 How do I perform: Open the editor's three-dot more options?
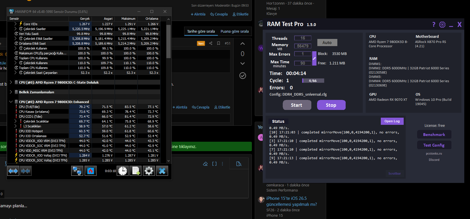222,164
